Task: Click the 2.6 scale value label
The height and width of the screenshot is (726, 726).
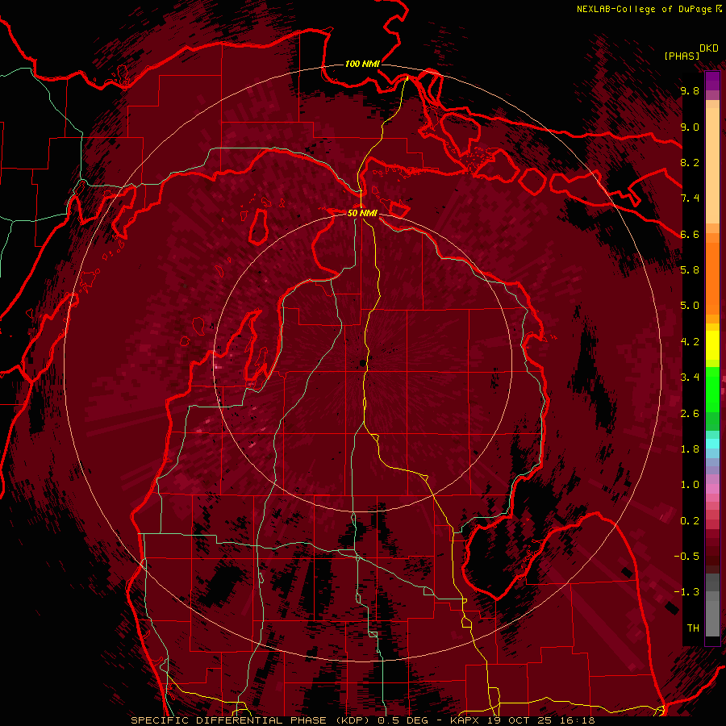Action: click(690, 414)
